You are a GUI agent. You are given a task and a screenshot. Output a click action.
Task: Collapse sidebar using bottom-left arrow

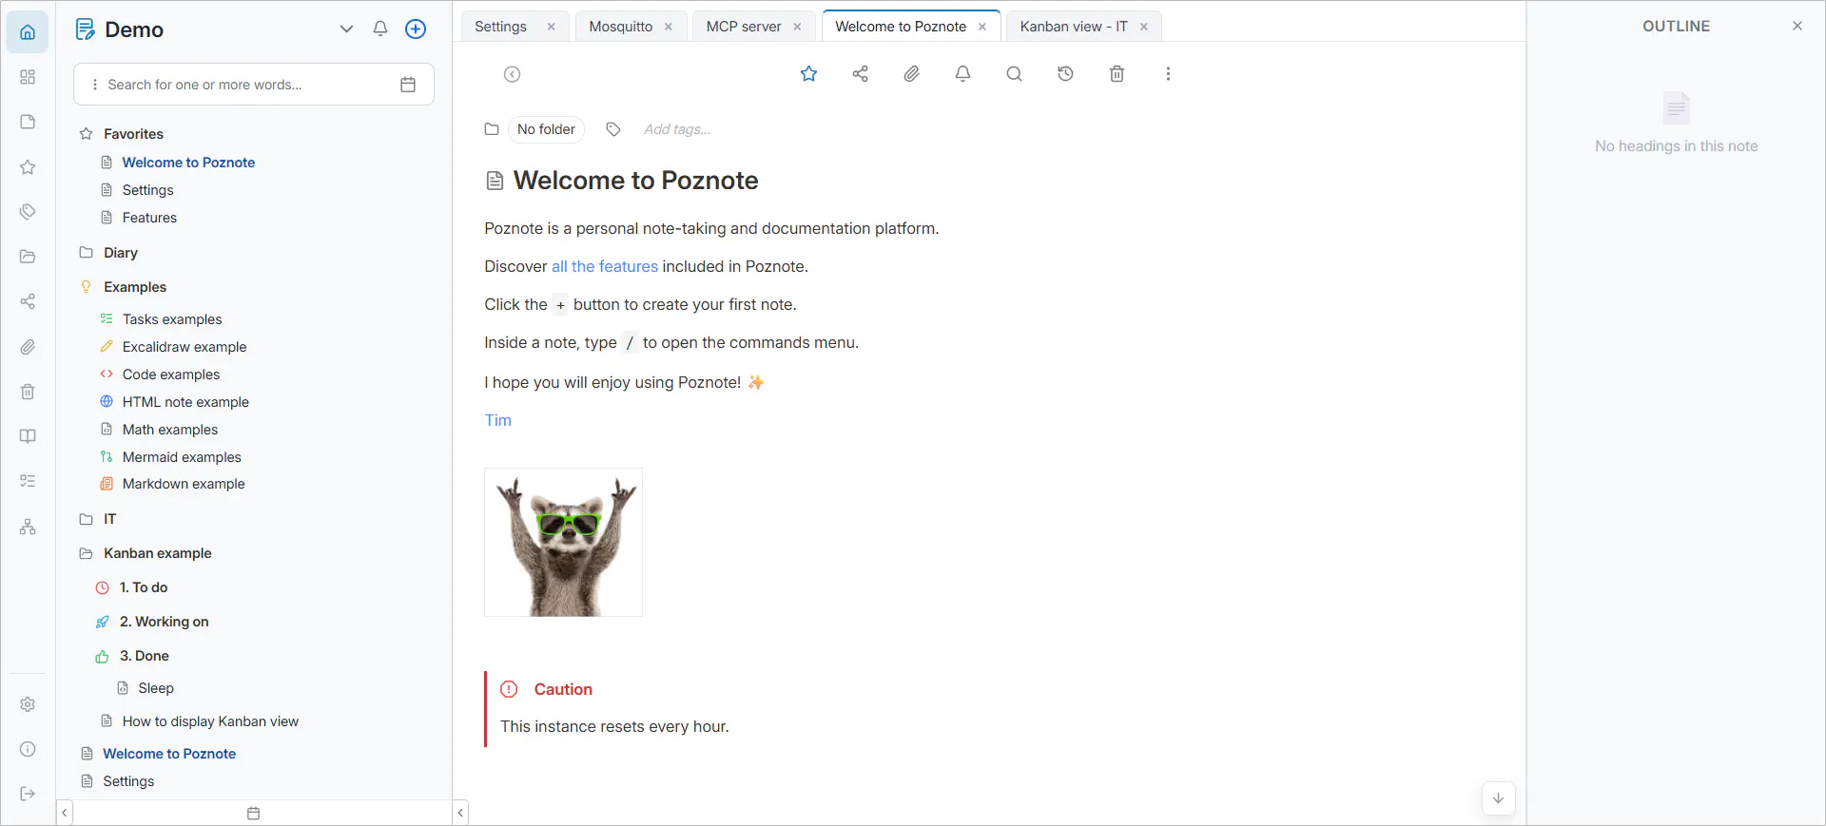tap(64, 814)
